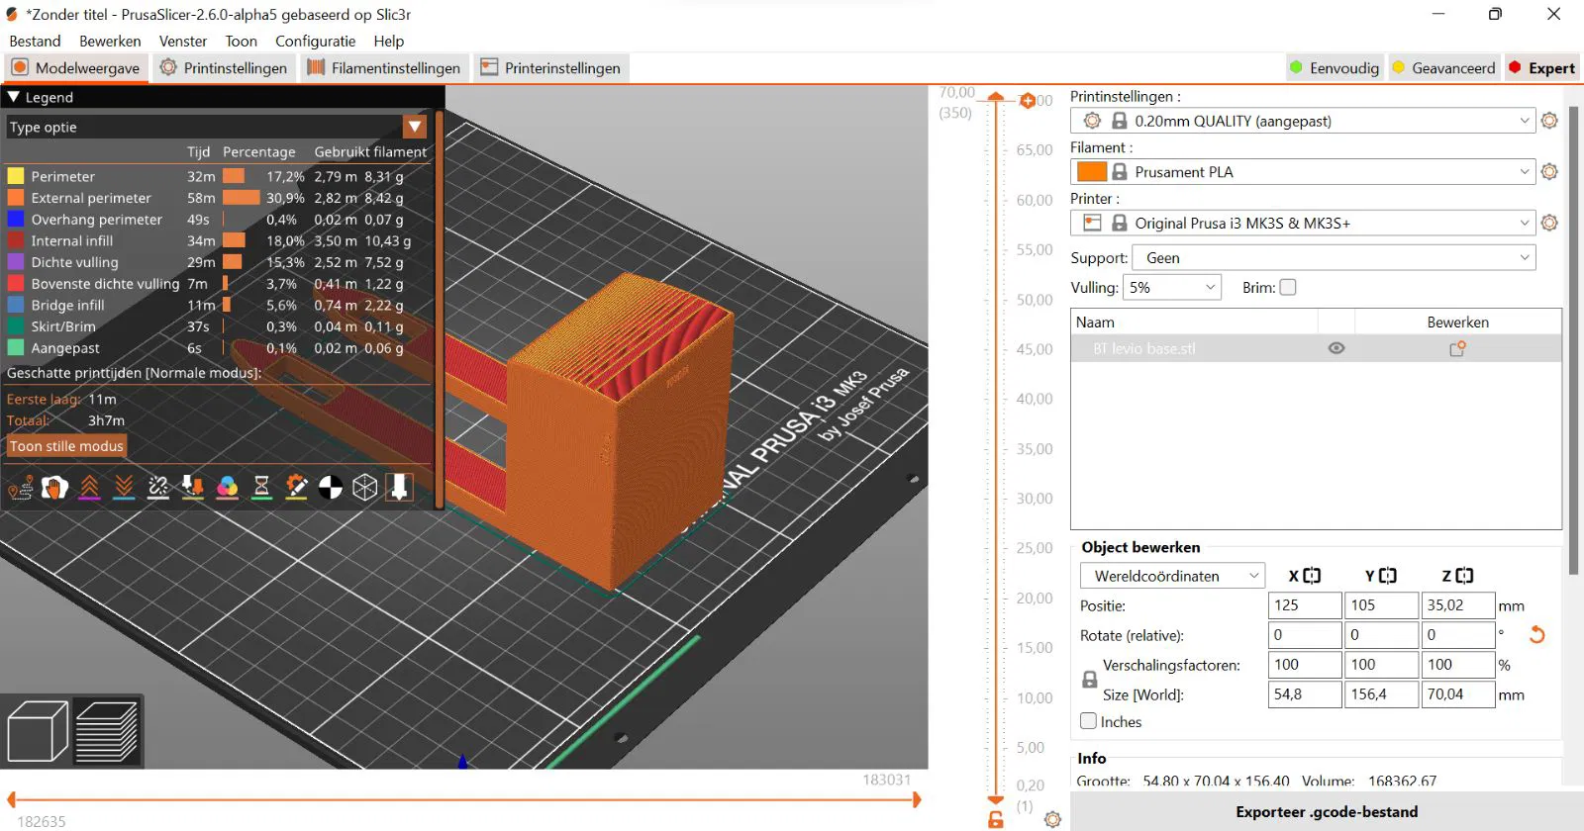Screen dimensions: 1584x831
Task: Click the top thumb of vertical layer slider
Action: click(x=996, y=98)
